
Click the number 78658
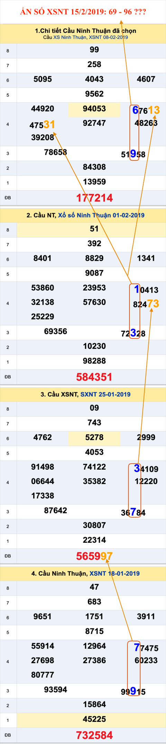click(x=56, y=152)
